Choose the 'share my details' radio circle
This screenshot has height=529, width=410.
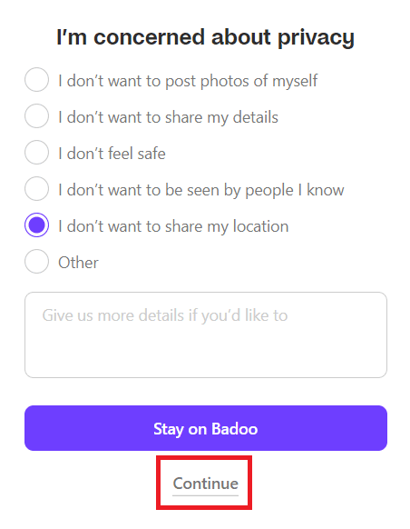pyautogui.click(x=36, y=116)
